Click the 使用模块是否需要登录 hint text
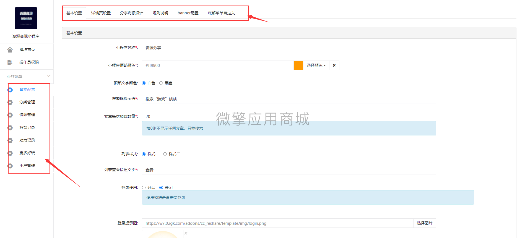Screen dimensions: 525x238 coord(166,197)
